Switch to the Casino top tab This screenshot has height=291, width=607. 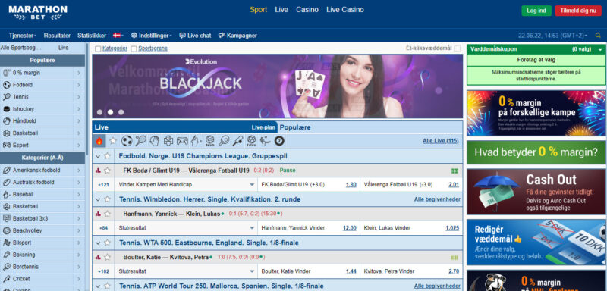[307, 10]
